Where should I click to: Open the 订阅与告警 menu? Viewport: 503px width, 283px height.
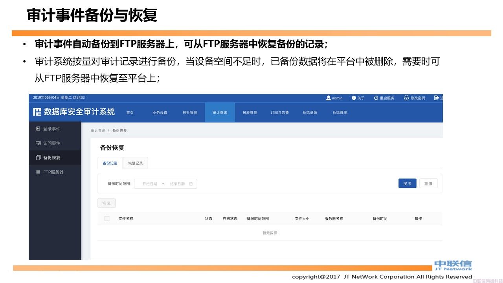tap(279, 112)
